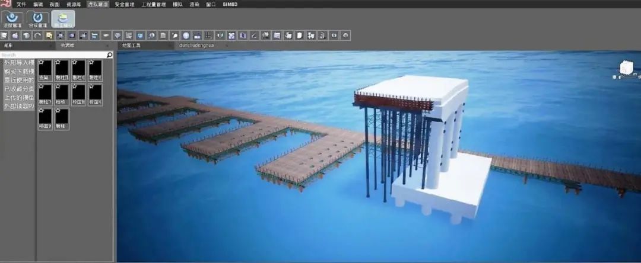Screen dimensions: 641x263
Task: Click the white view cube in viewport
Action: pyautogui.click(x=626, y=68)
